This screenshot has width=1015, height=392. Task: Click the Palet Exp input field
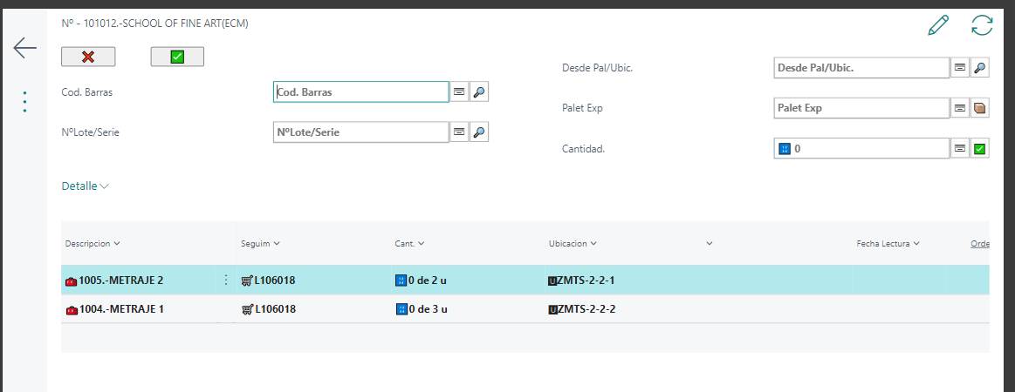point(861,108)
